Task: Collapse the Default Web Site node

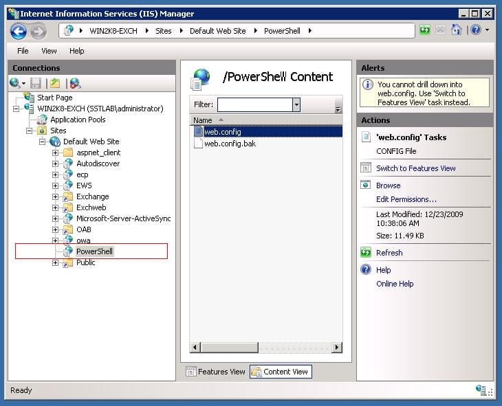Action: [42, 142]
